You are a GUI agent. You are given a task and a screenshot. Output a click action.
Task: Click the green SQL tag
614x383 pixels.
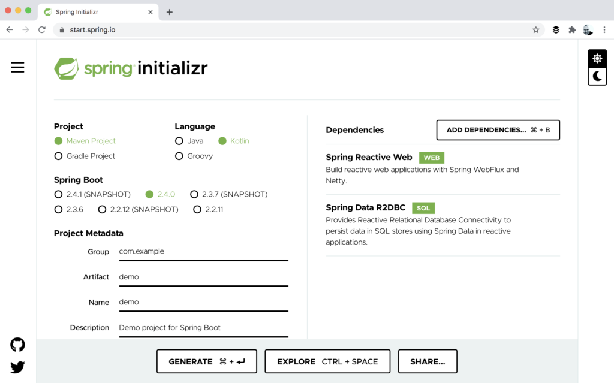[423, 208]
